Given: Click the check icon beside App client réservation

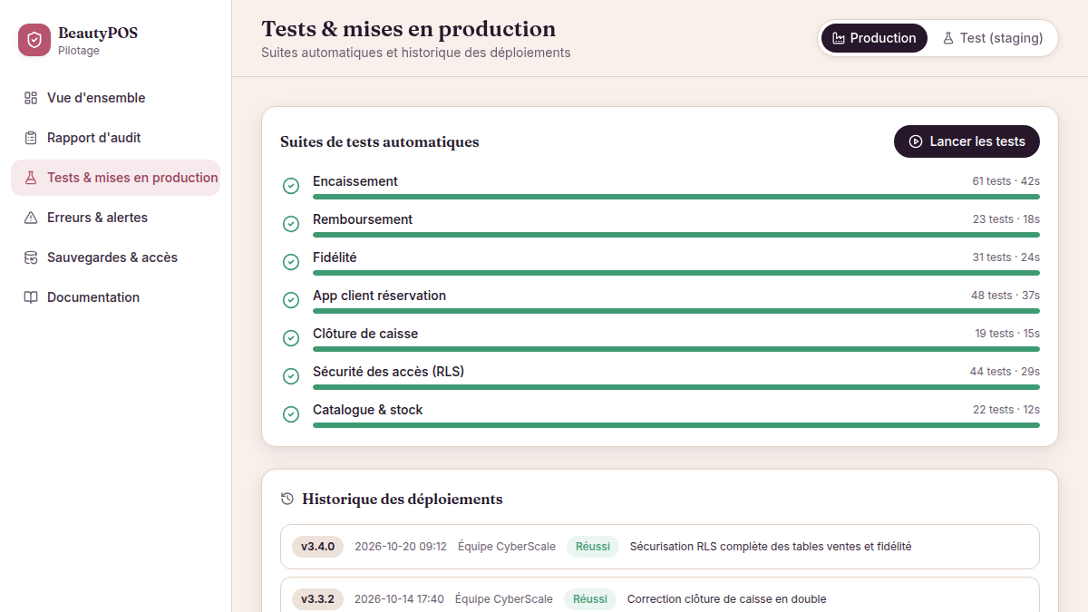Looking at the screenshot, I should pos(291,300).
